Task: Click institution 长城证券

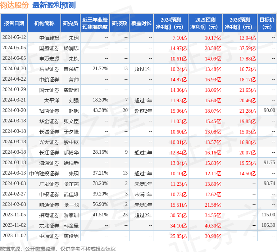Action: point(49,131)
